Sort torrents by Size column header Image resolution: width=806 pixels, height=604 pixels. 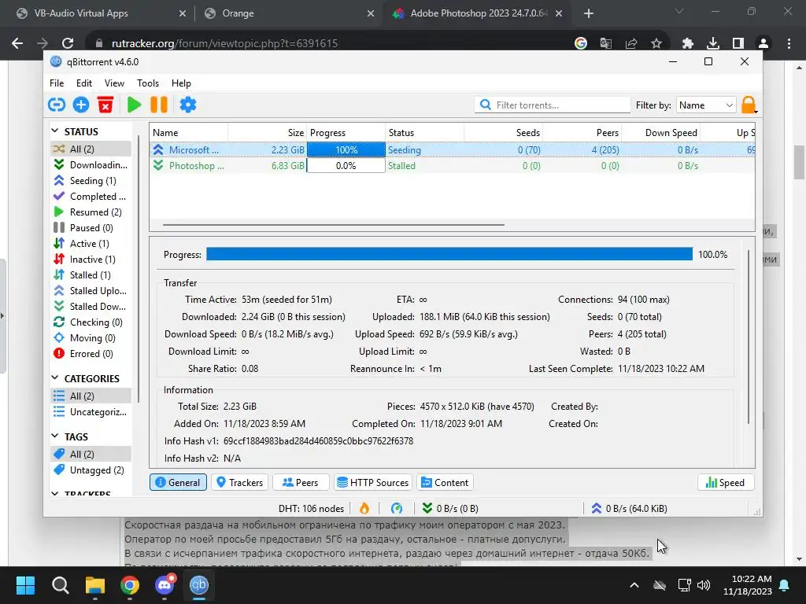point(268,132)
